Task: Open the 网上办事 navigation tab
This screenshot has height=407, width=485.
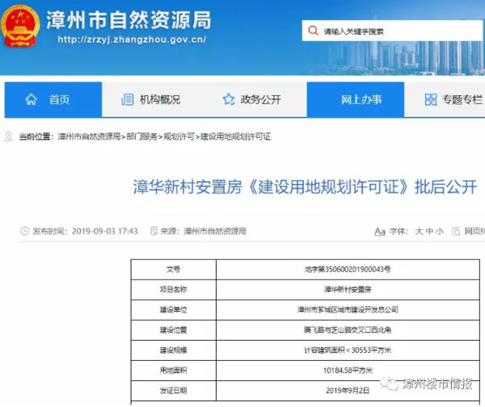Action: click(x=361, y=100)
